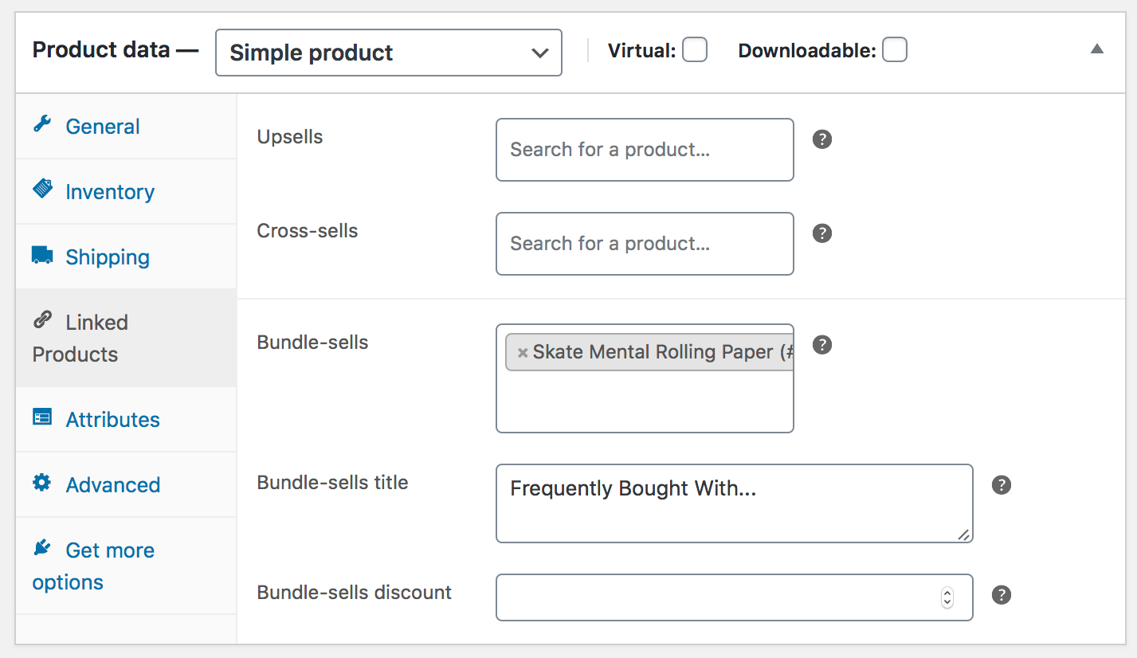Open the Simple product type dropdown
The width and height of the screenshot is (1137, 658).
[x=389, y=53]
